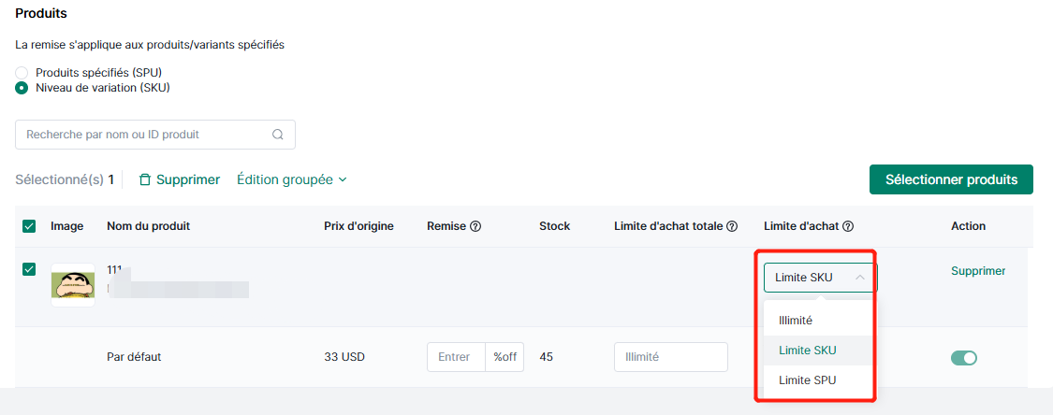This screenshot has width=1053, height=415.
Task: Click the Limite d'achat help icon
Action: click(847, 226)
